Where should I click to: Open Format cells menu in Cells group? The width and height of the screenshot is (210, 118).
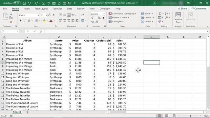click(x=147, y=21)
